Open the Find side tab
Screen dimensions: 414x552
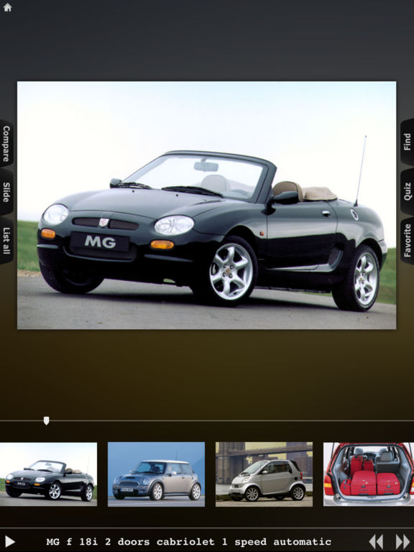click(x=408, y=142)
